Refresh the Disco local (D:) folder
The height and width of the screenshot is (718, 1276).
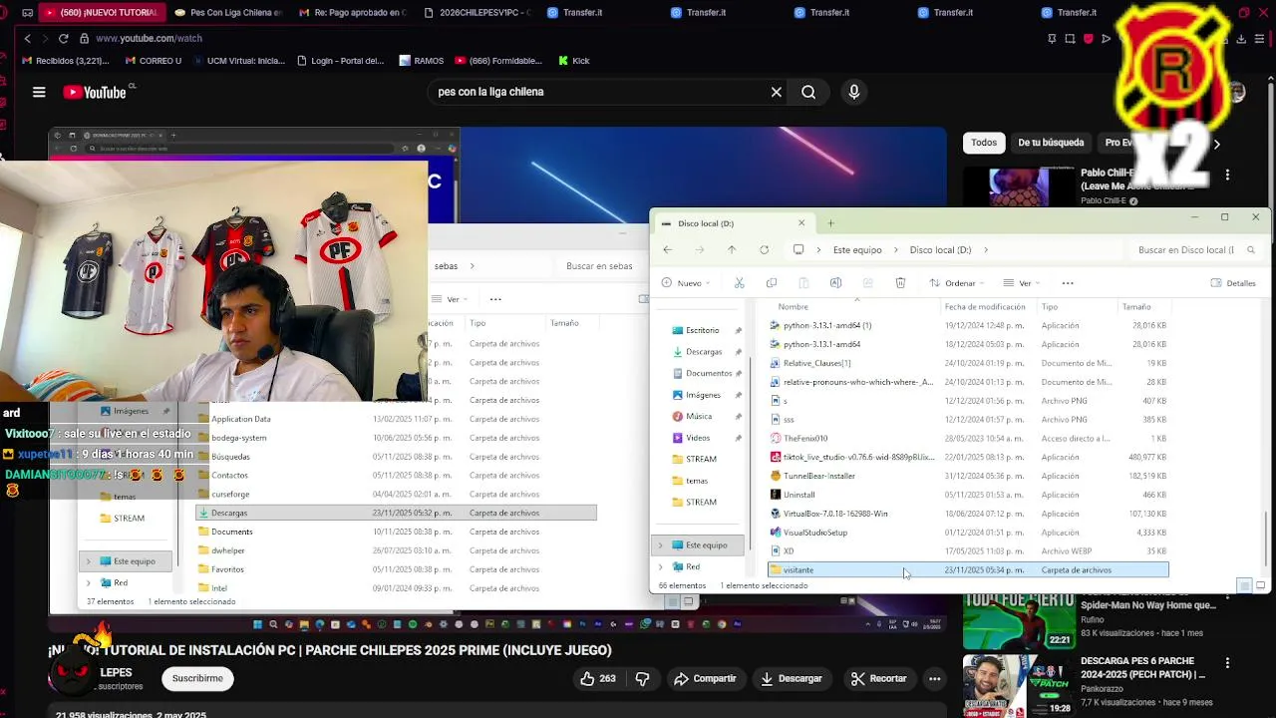tap(764, 250)
